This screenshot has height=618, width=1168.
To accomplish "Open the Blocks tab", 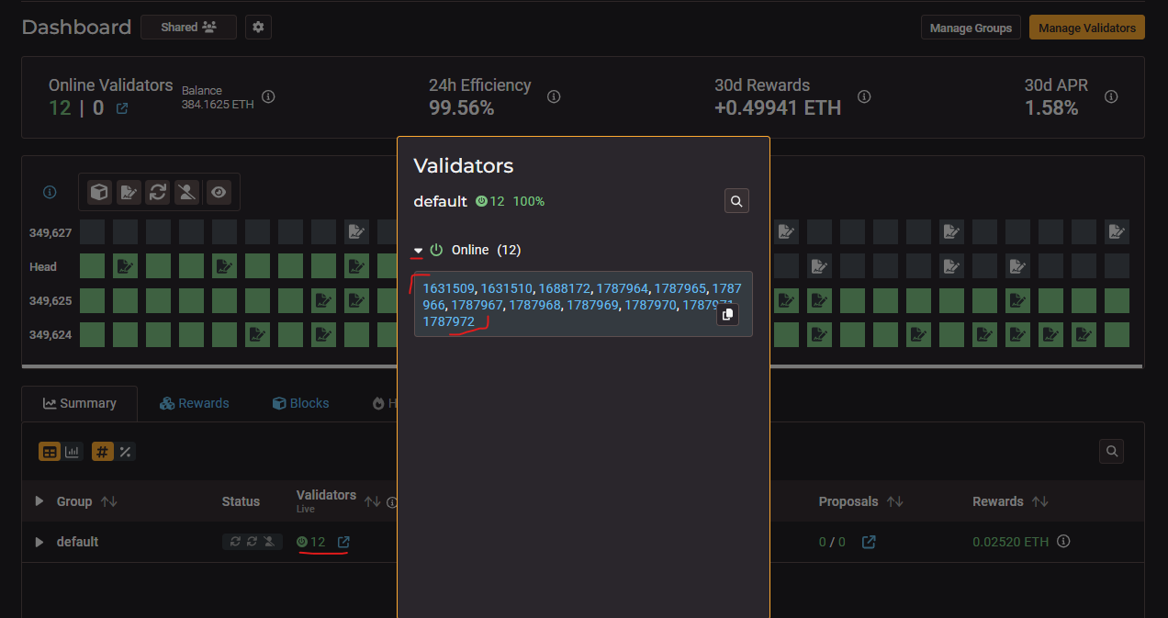I will tap(300, 403).
